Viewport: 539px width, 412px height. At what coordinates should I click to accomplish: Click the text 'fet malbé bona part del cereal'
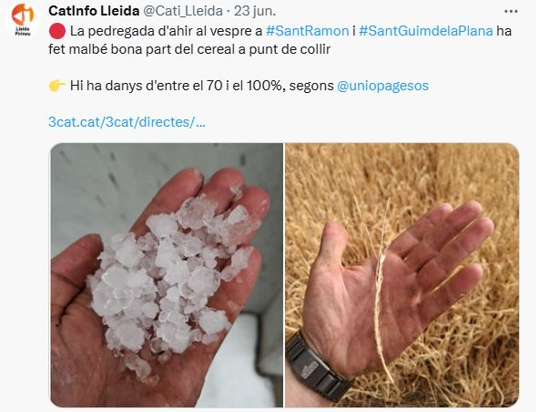coord(143,49)
